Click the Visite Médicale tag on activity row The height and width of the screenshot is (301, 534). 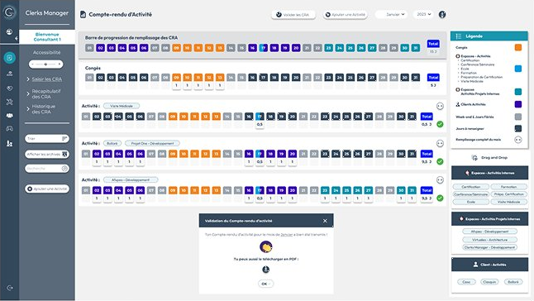(122, 106)
